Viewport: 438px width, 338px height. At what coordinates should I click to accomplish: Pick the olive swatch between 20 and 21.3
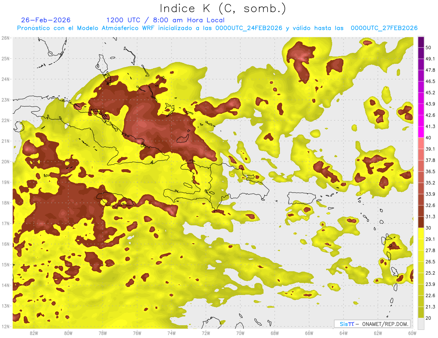tap(421, 312)
